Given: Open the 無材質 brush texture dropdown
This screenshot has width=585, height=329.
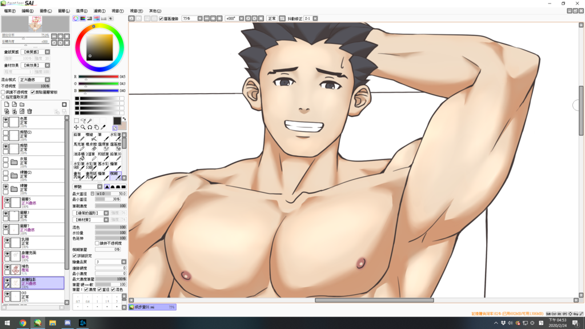Looking at the screenshot, I should 106,220.
